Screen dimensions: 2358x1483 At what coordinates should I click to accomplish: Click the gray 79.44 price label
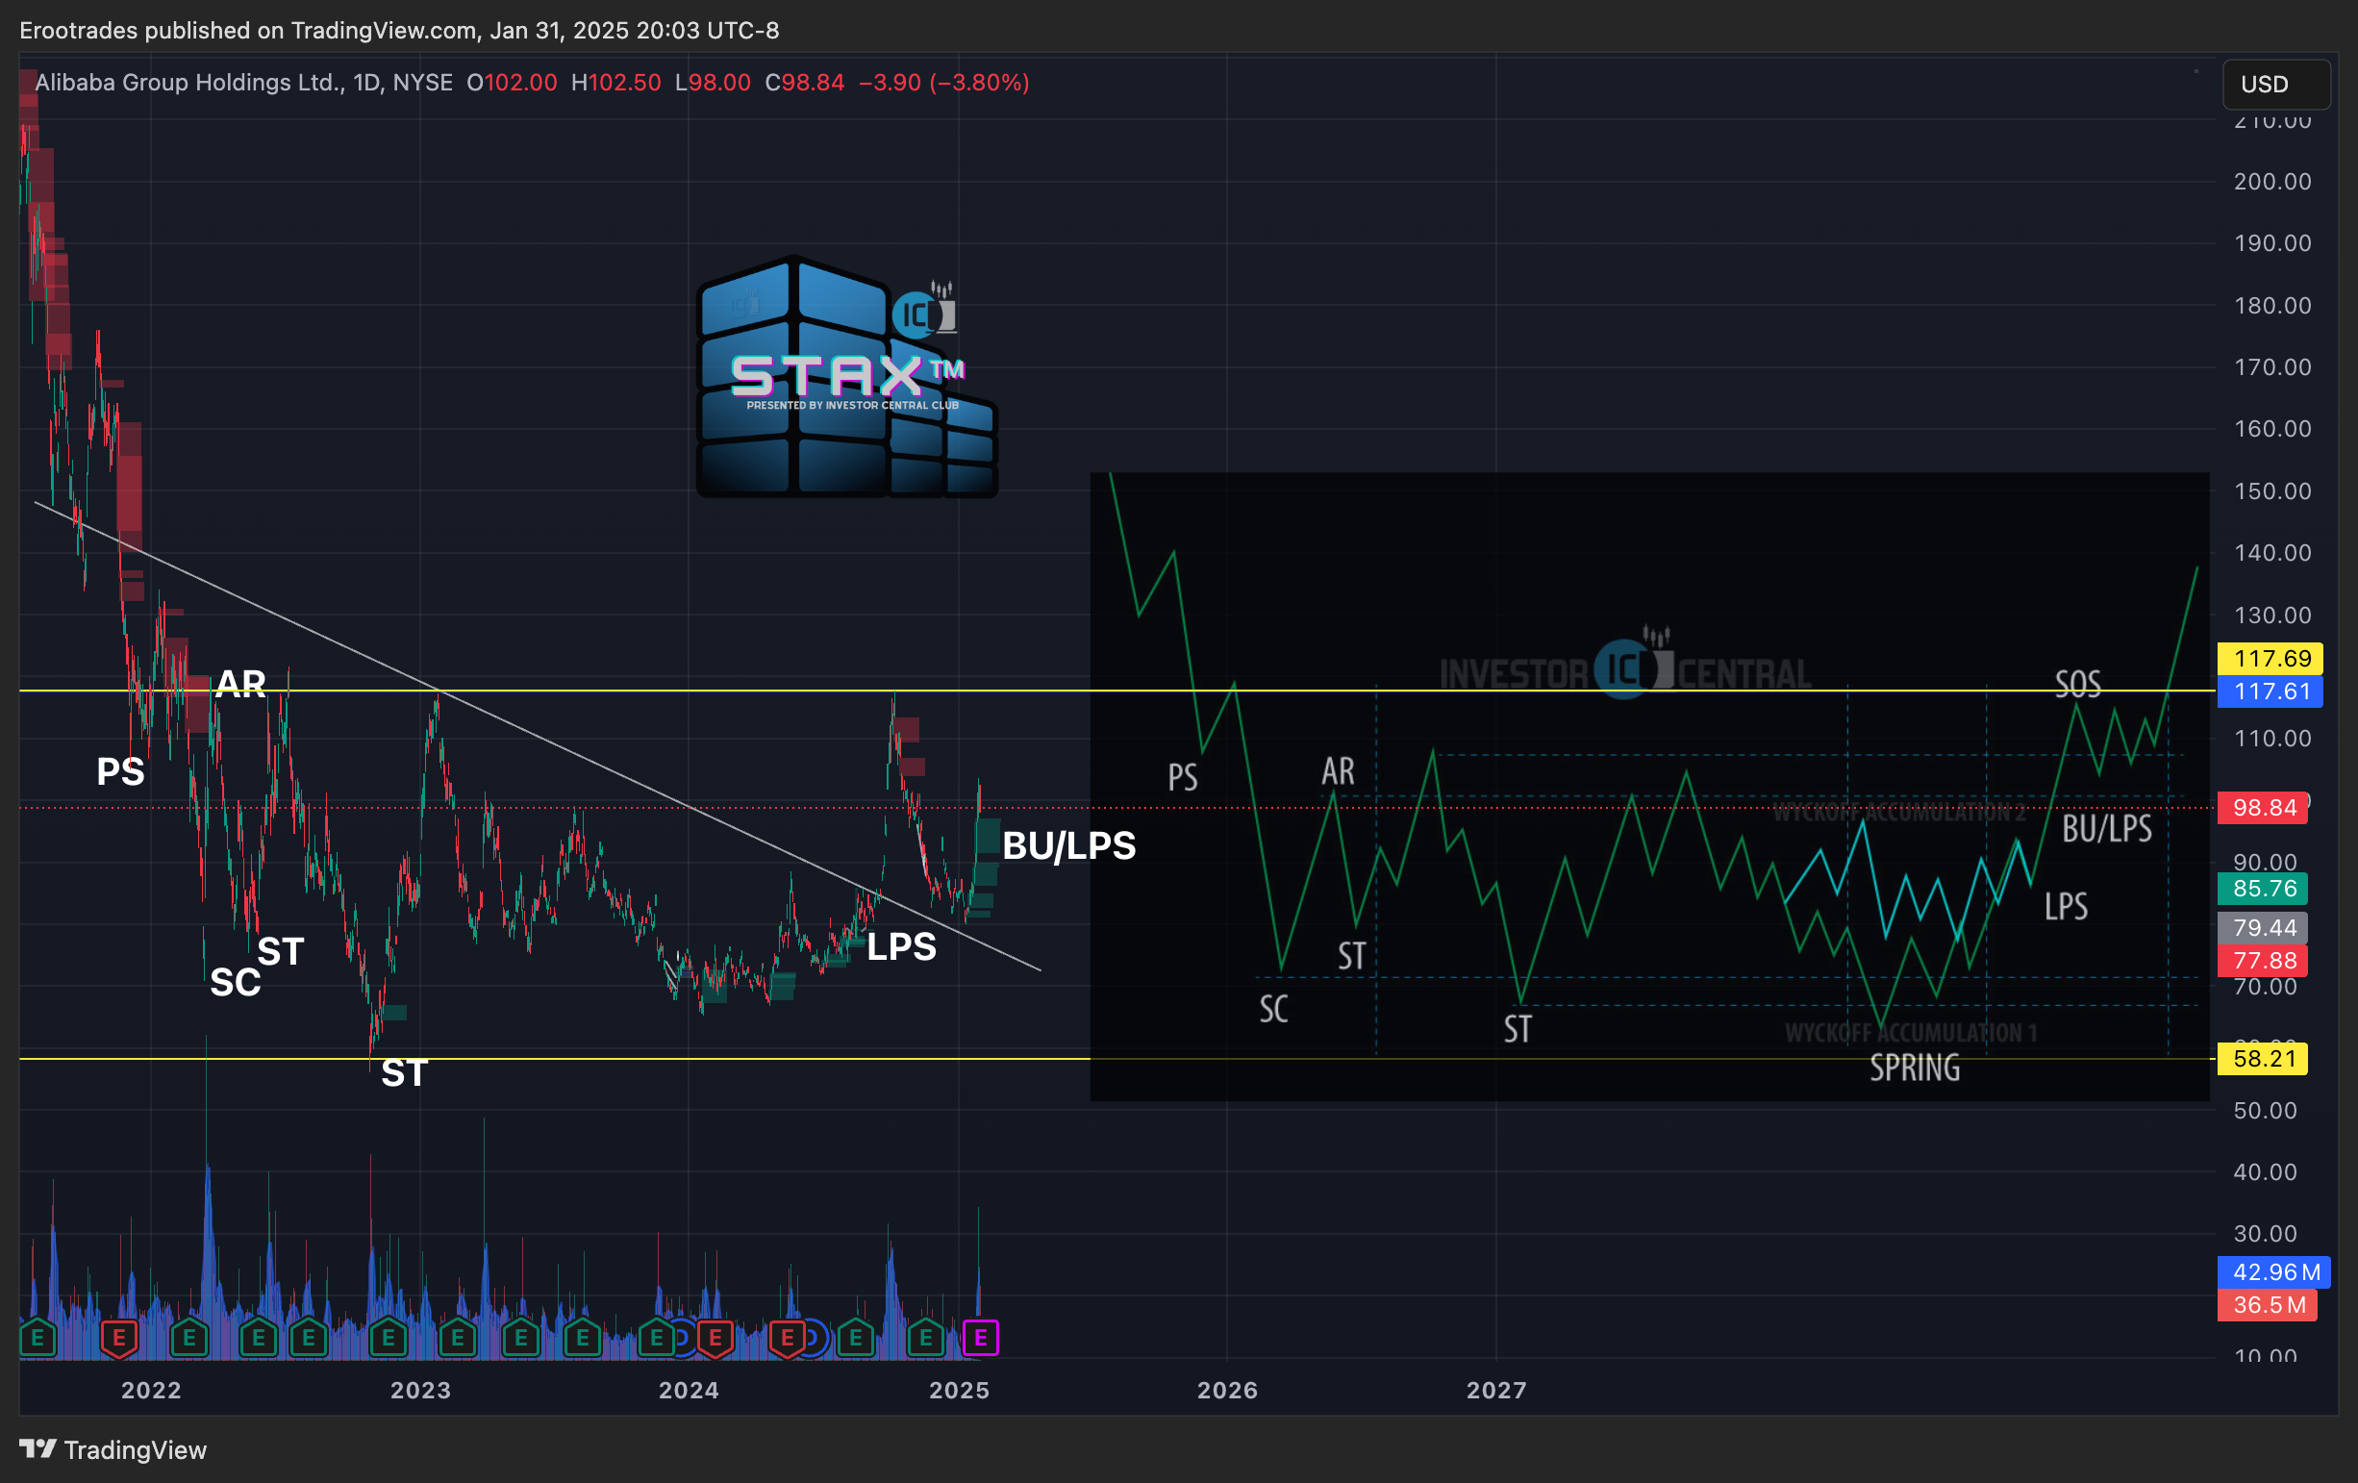click(2263, 928)
